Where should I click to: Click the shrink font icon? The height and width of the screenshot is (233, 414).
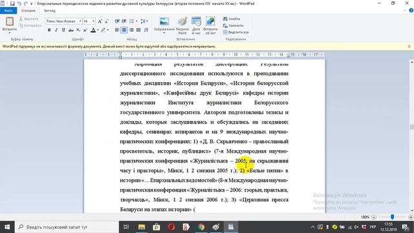click(x=106, y=21)
